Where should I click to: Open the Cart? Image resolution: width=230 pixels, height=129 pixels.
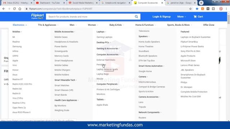tap(198, 17)
